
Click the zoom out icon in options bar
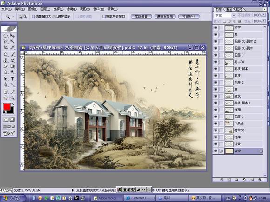(x=25, y=17)
